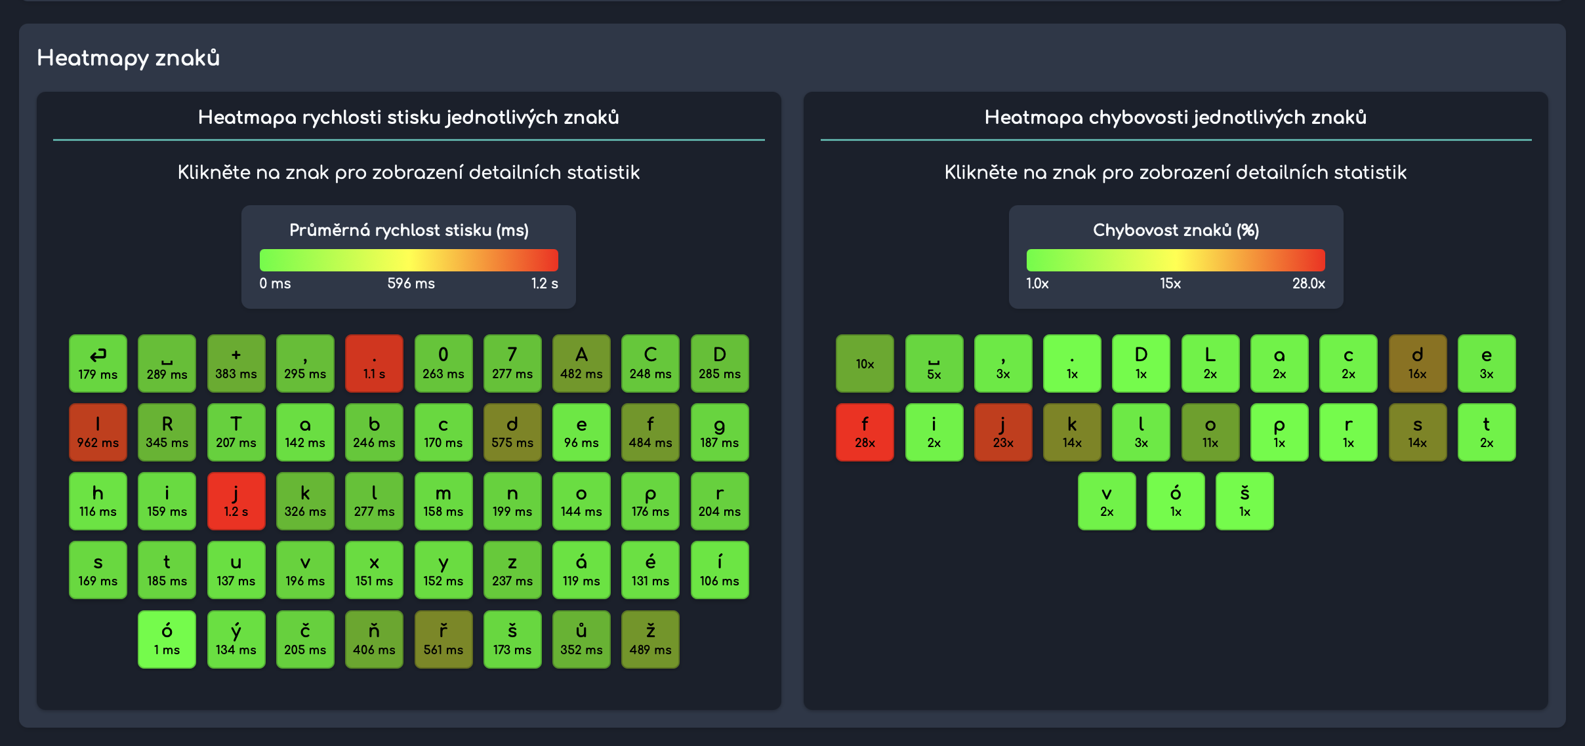Select the space error tile showing 5x
The width and height of the screenshot is (1585, 746).
click(x=934, y=363)
